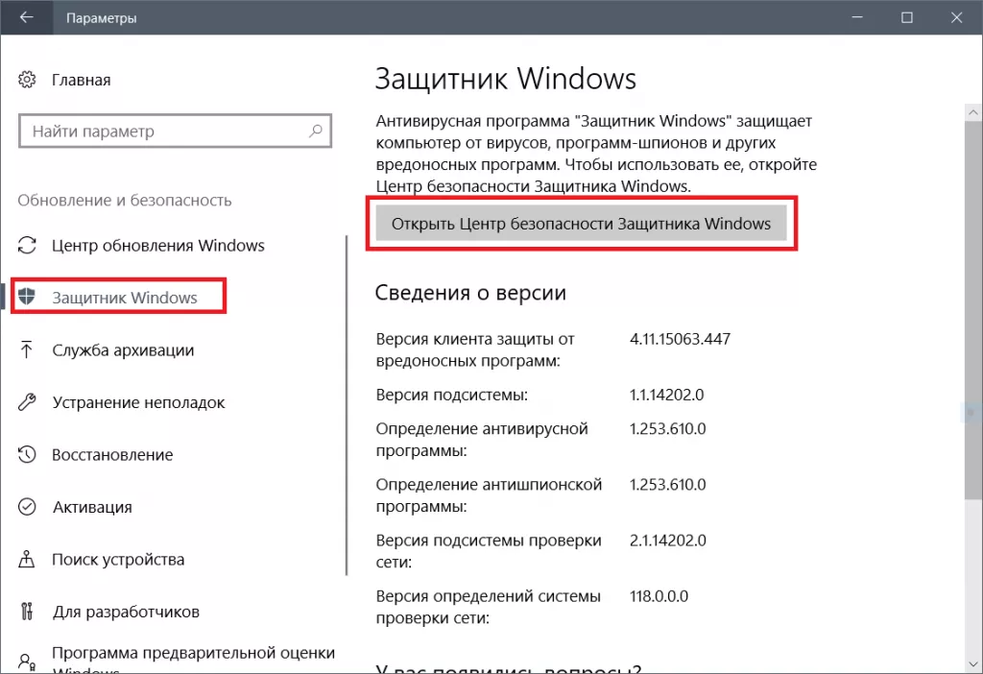Viewport: 983px width, 674px height.
Task: Click the Программа предварительной оценки Windows icon
Action: pyautogui.click(x=25, y=661)
